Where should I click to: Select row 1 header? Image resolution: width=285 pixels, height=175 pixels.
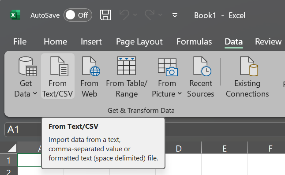pyautogui.click(x=9, y=160)
